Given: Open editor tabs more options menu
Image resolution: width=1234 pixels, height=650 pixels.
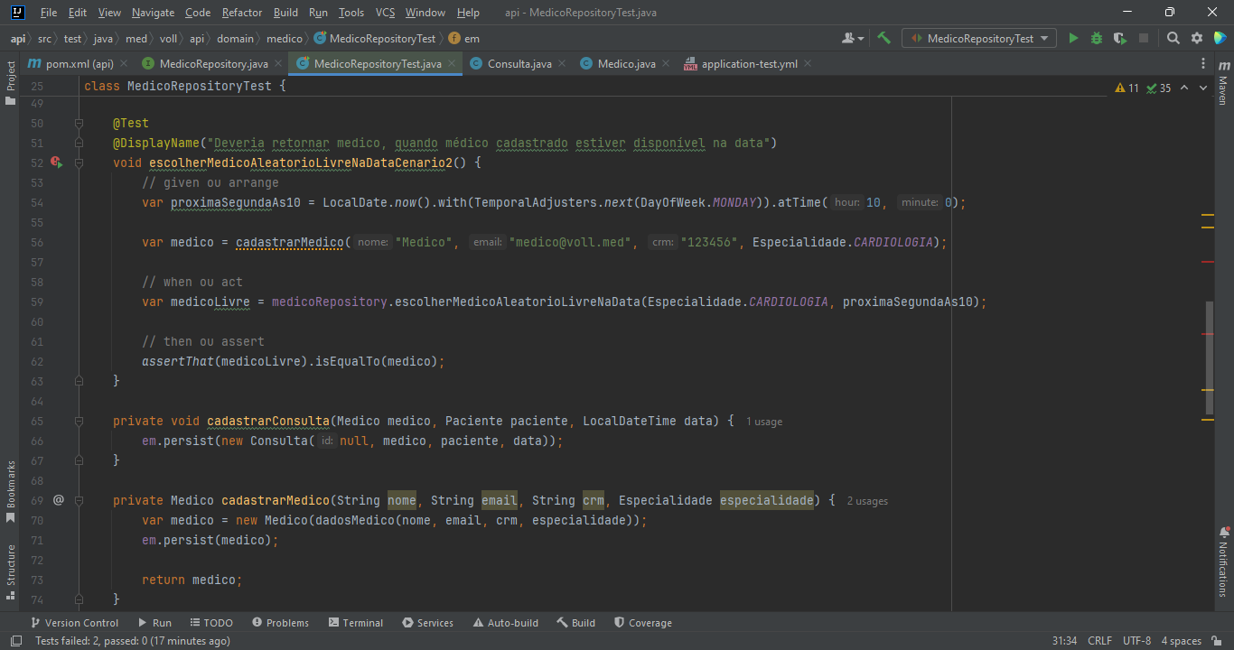Looking at the screenshot, I should pyautogui.click(x=1203, y=64).
